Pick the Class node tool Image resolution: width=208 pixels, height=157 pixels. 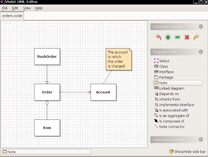pos(163,66)
